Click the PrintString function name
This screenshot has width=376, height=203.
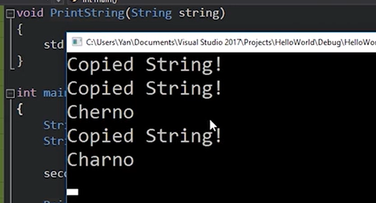pos(87,13)
